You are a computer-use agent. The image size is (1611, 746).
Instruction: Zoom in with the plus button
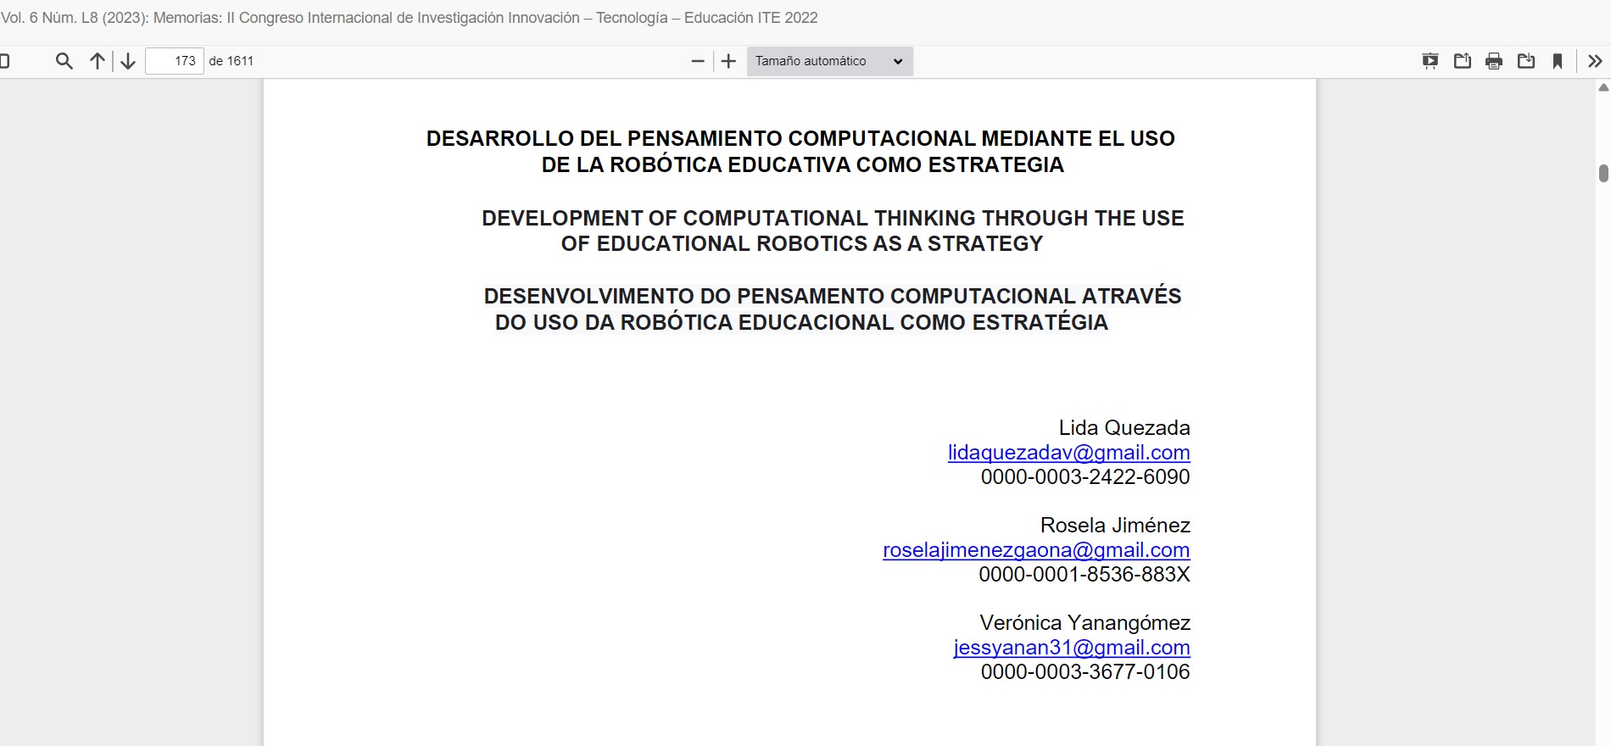pyautogui.click(x=728, y=61)
